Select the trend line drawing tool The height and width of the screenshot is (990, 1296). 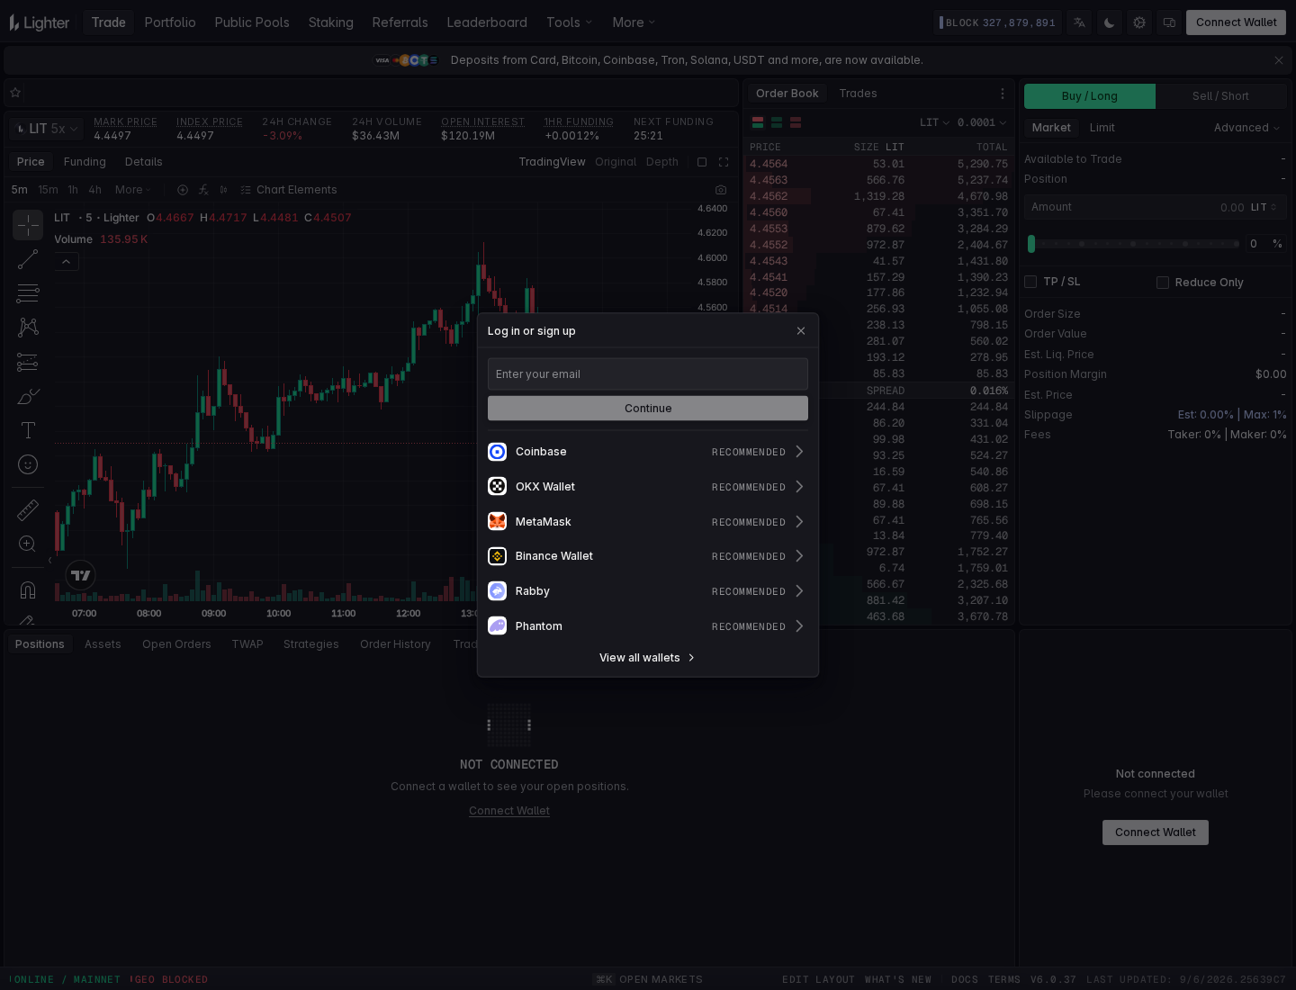28,259
